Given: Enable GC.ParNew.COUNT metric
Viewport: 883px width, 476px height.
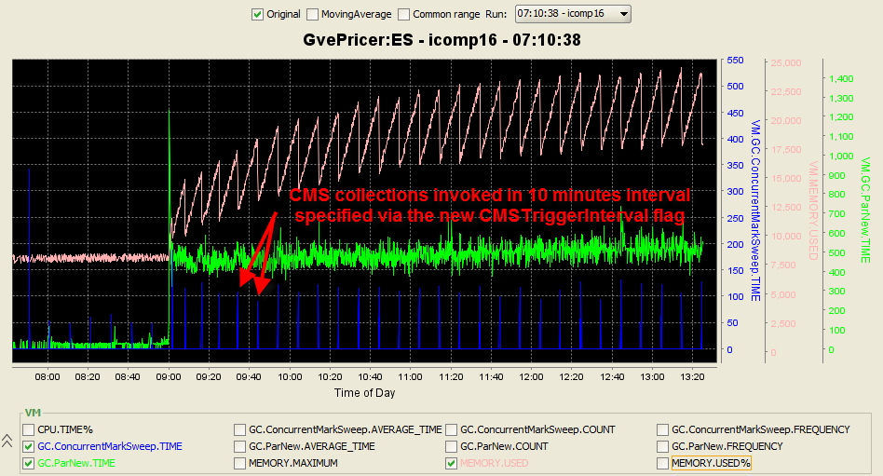Looking at the screenshot, I should coord(452,446).
